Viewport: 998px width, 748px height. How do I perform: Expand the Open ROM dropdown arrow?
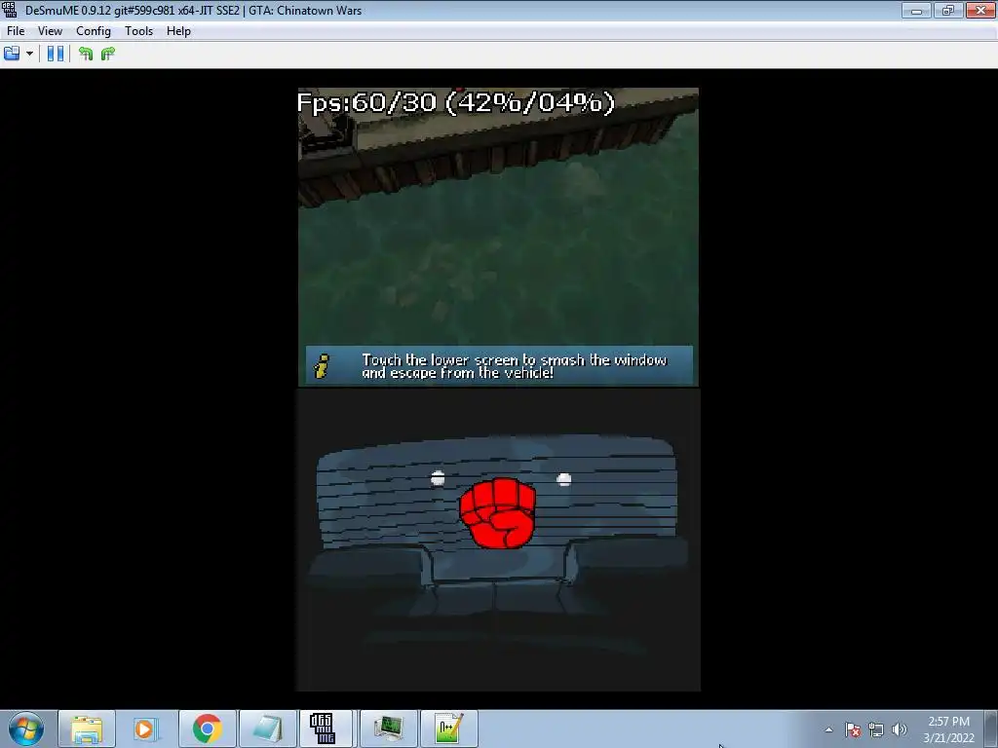(29, 54)
